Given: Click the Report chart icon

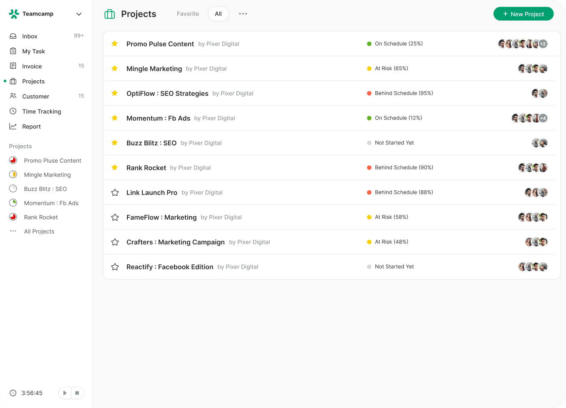Looking at the screenshot, I should pos(13,126).
